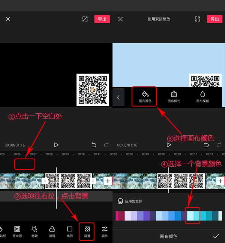225x243 pixels.
Task: Select the QR code clip in right timeline
Action: [181, 181]
